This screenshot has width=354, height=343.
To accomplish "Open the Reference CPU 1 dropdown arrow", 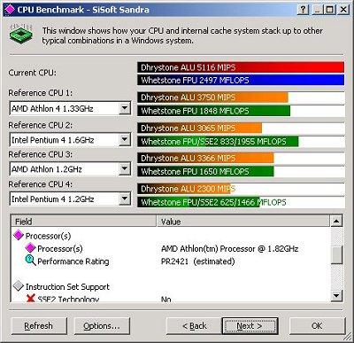I will click(125, 108).
